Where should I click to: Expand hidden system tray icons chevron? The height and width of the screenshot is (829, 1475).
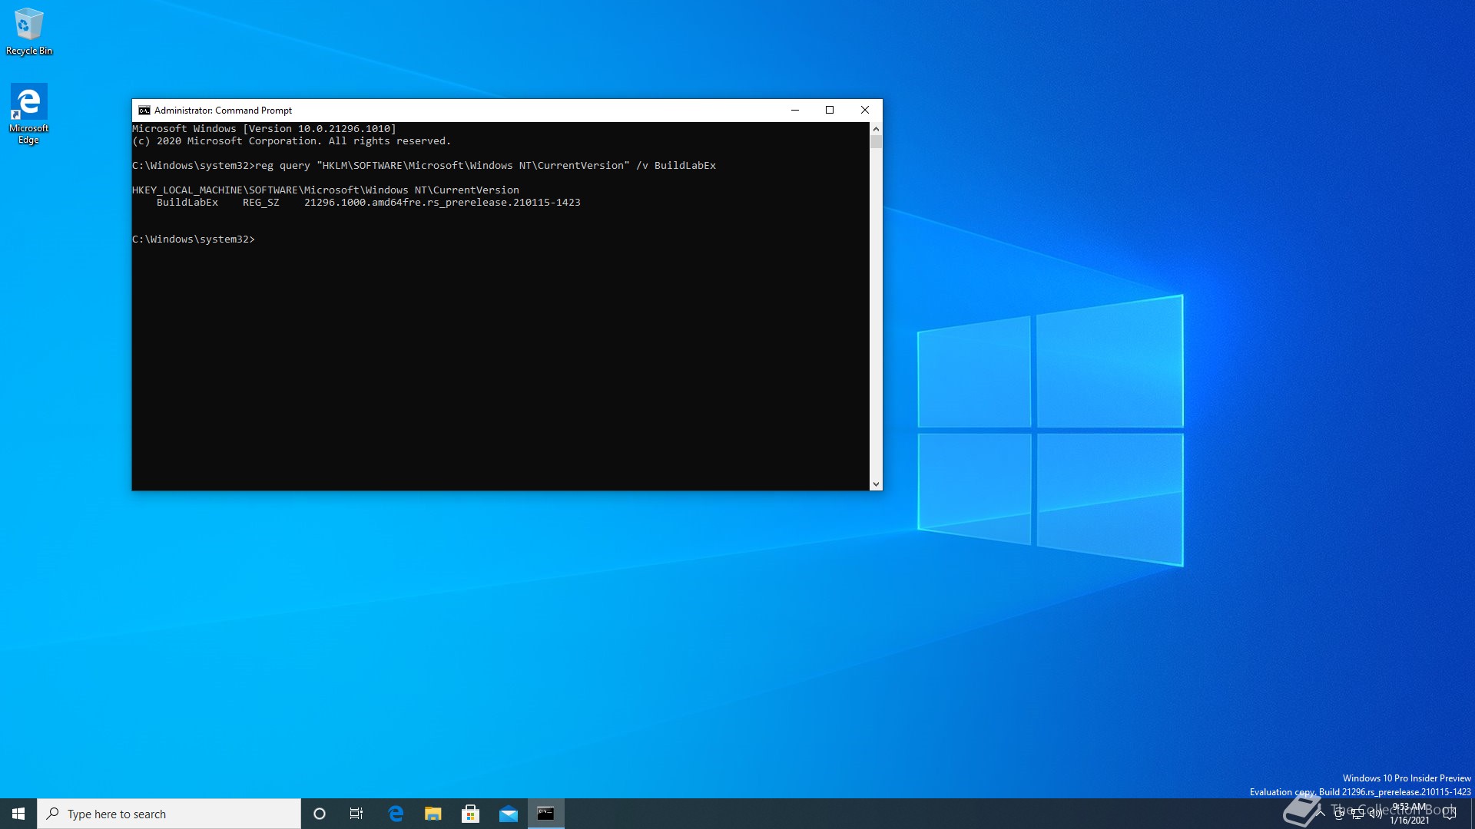[x=1321, y=814]
